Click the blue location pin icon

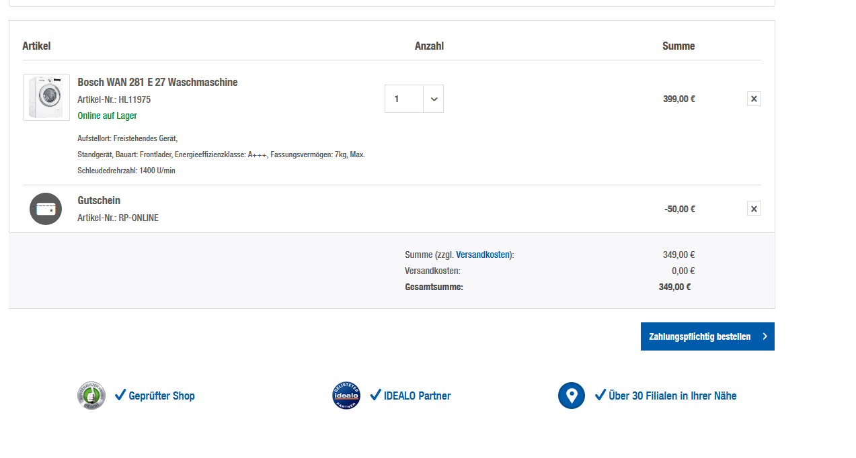572,396
